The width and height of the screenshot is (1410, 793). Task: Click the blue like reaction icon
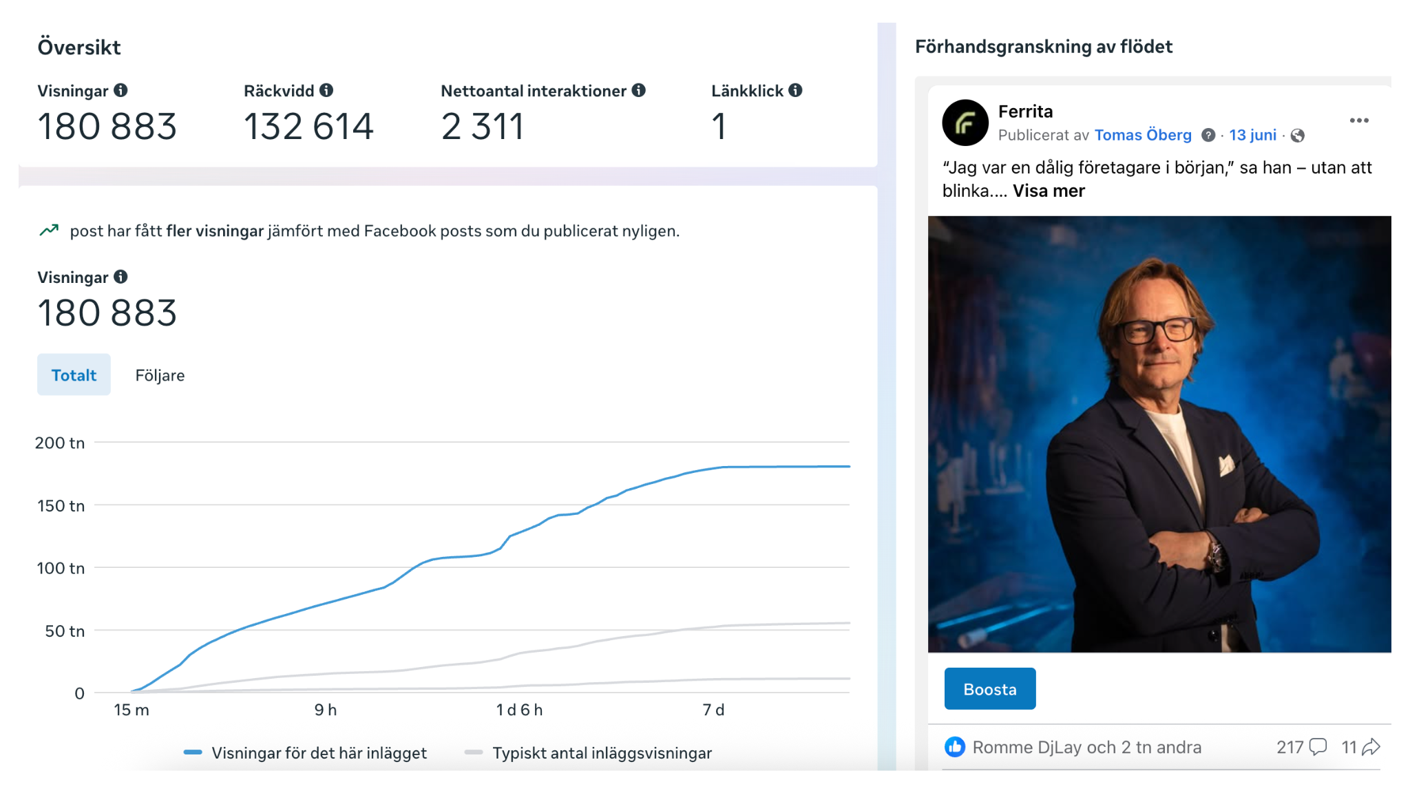[955, 747]
